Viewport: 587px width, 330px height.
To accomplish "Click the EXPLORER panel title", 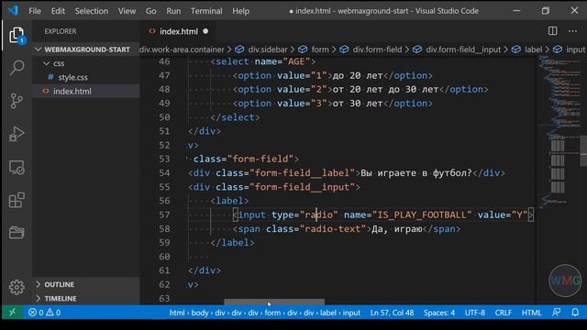I will tap(61, 31).
